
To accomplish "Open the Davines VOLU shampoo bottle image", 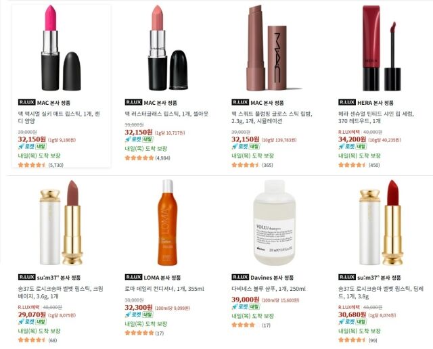I will tap(275, 223).
